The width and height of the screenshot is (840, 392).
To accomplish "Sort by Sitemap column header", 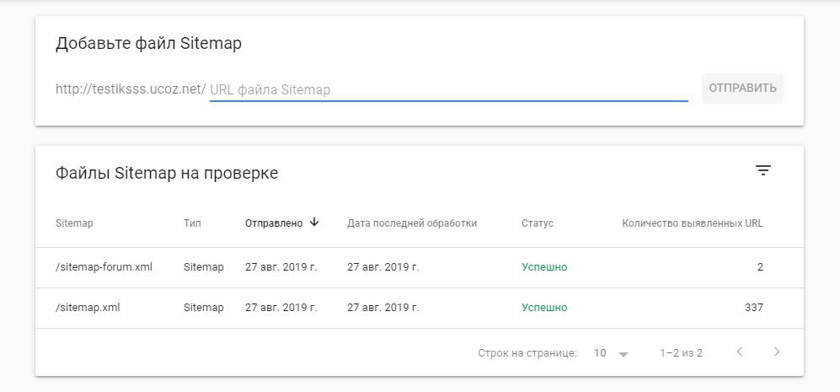I will click(74, 223).
